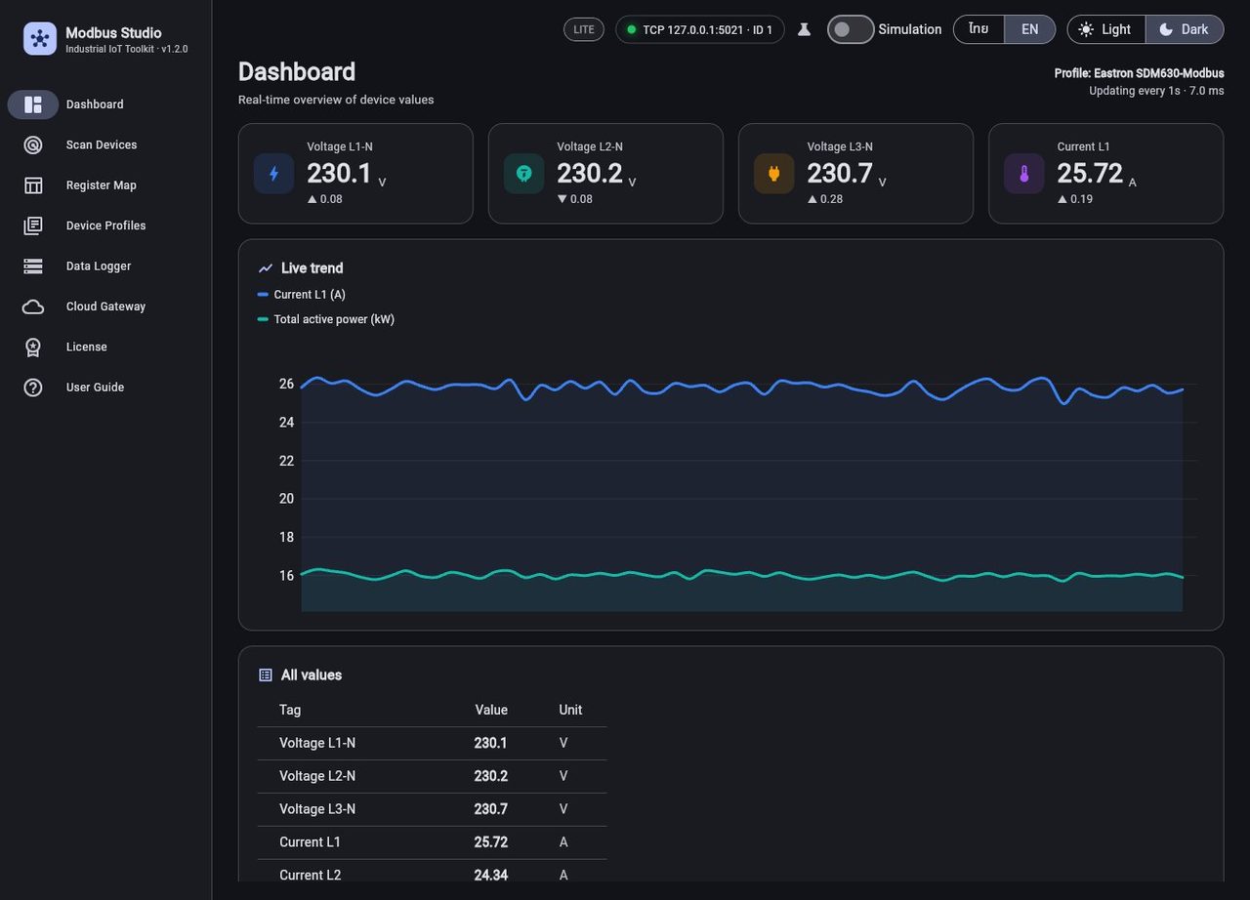Click the LITE edition badge

(x=584, y=29)
